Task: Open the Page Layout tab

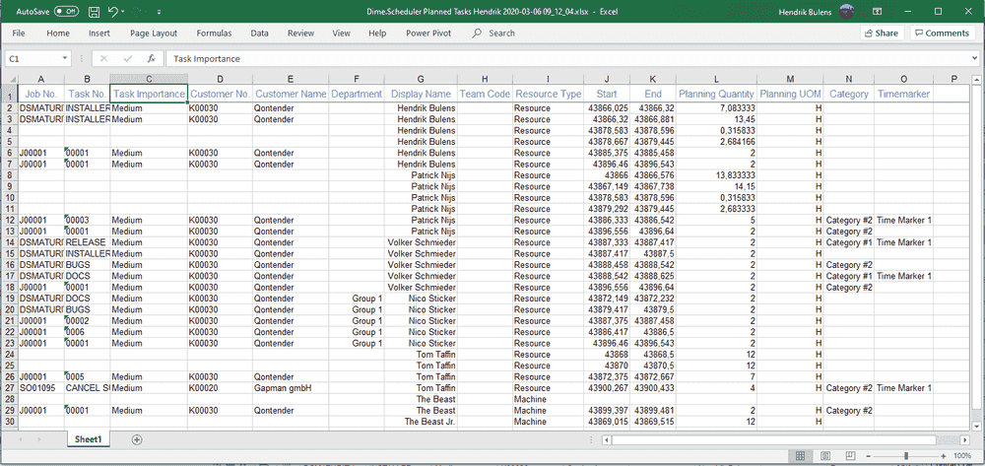Action: pyautogui.click(x=154, y=33)
